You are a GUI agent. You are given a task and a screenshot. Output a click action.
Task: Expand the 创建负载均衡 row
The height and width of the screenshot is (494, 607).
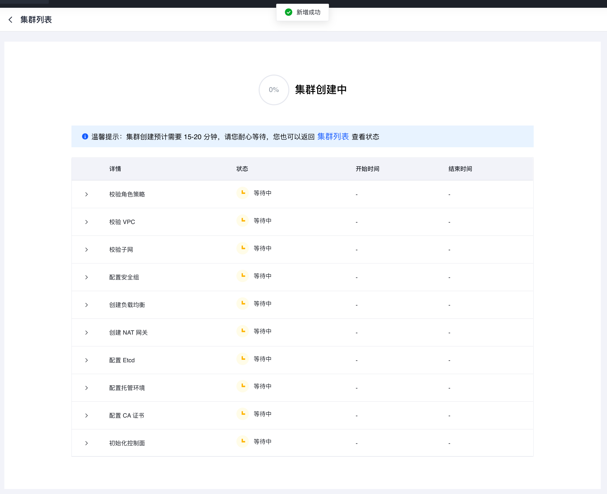pyautogui.click(x=87, y=305)
